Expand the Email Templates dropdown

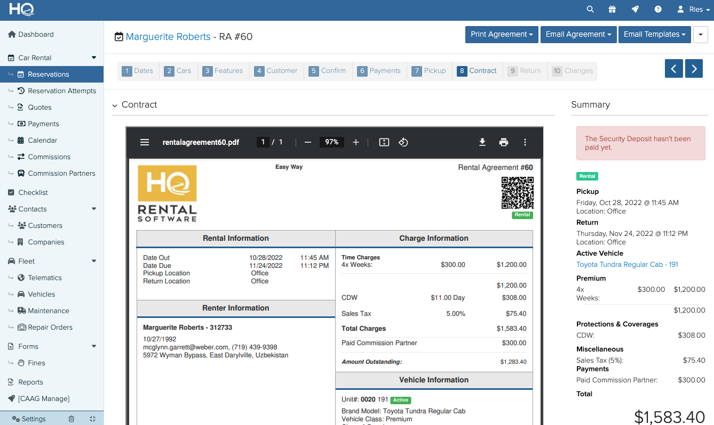(x=654, y=35)
